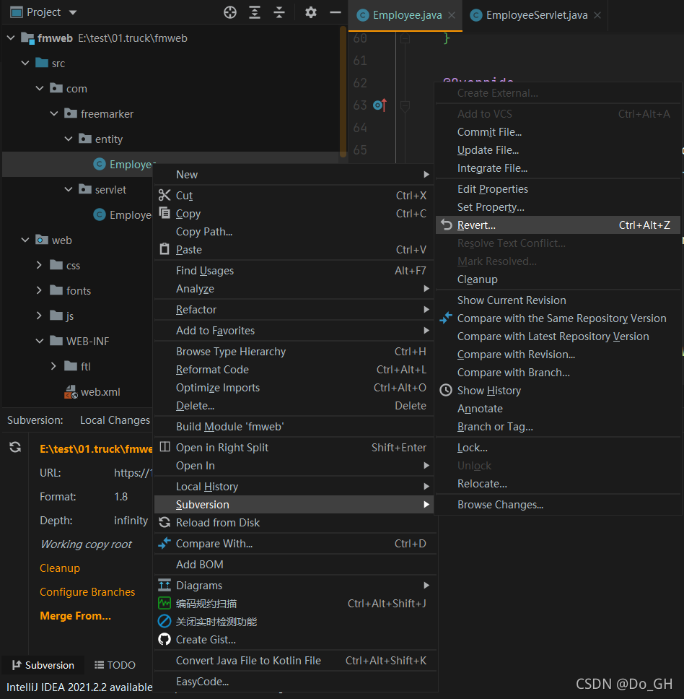Image resolution: width=684 pixels, height=699 pixels.
Task: Choose Revert in the Subversion submenu
Action: click(558, 225)
